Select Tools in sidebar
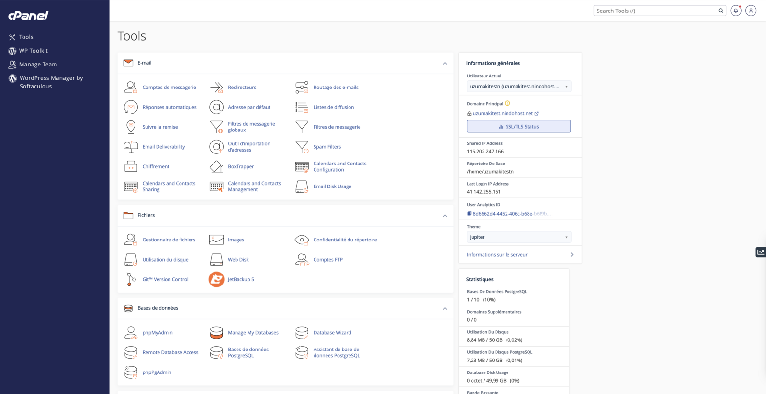766x394 pixels. [26, 37]
